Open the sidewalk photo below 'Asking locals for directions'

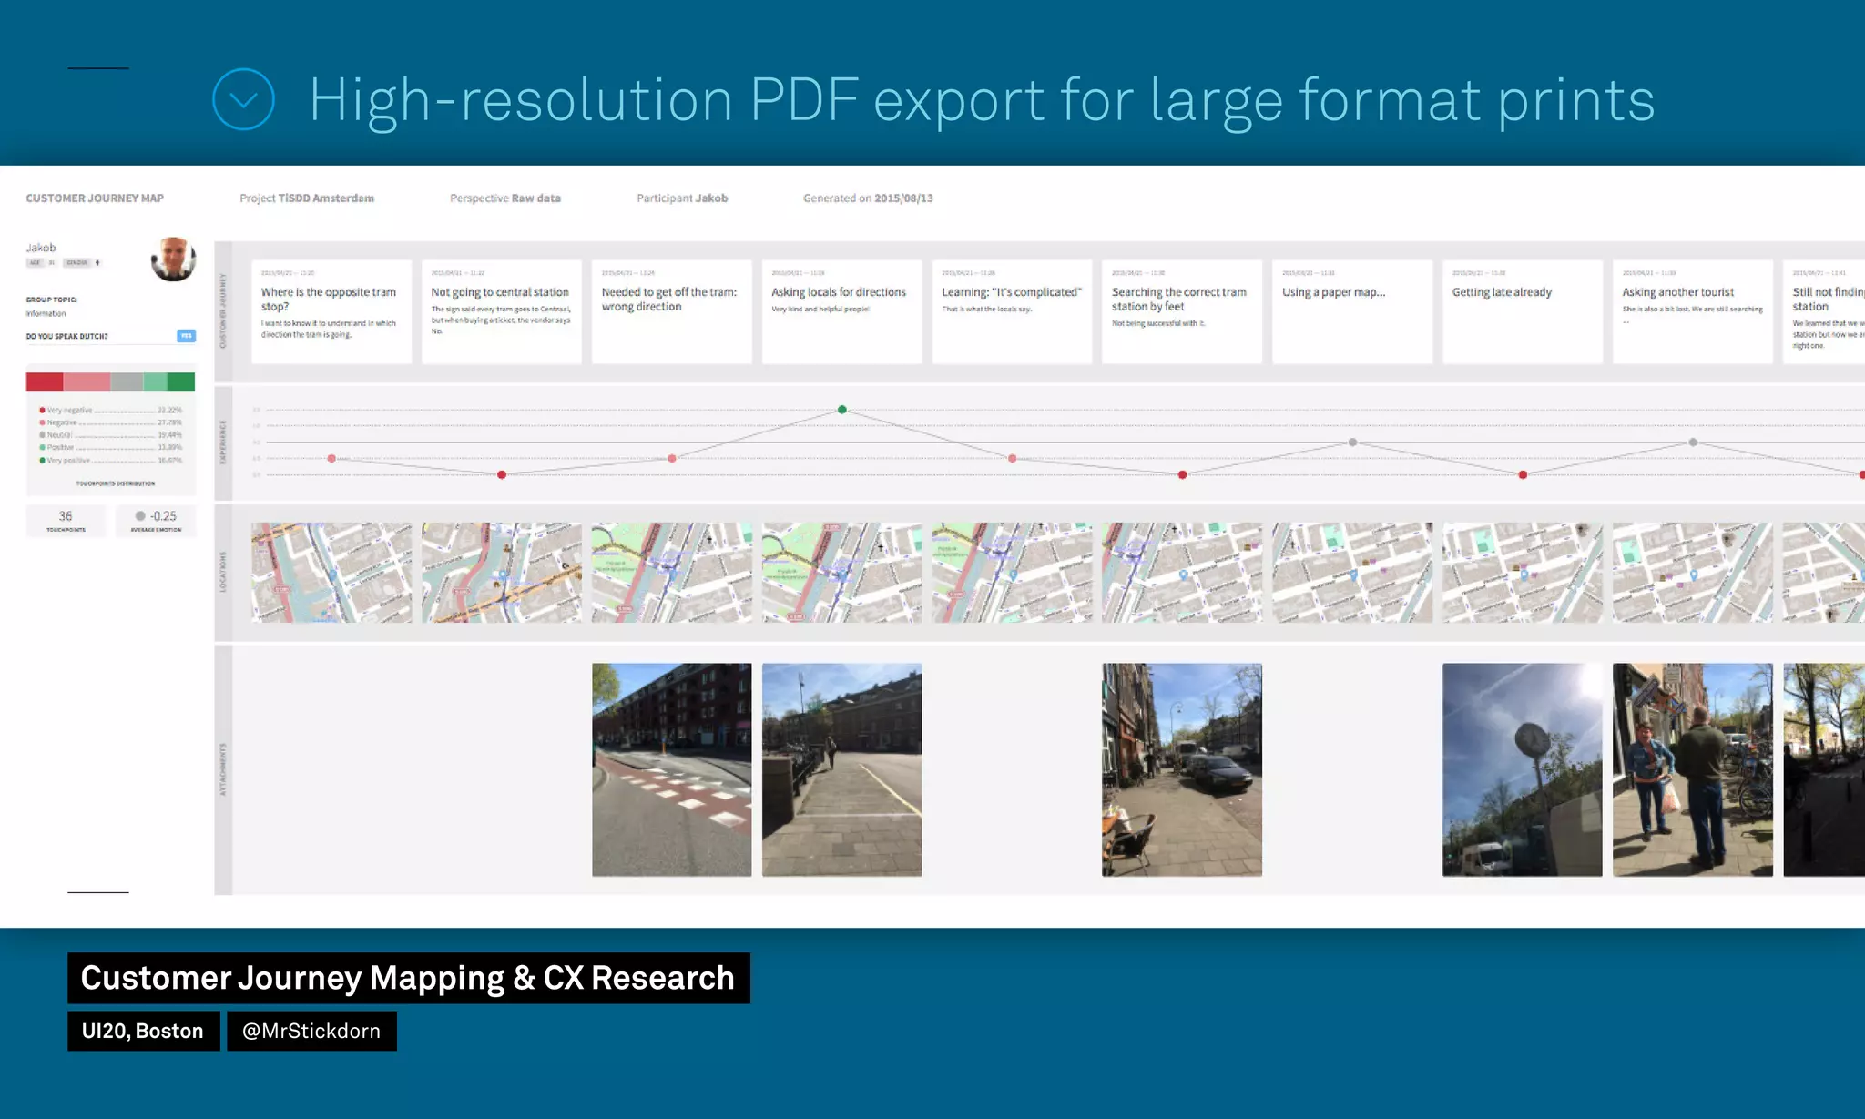(x=842, y=770)
